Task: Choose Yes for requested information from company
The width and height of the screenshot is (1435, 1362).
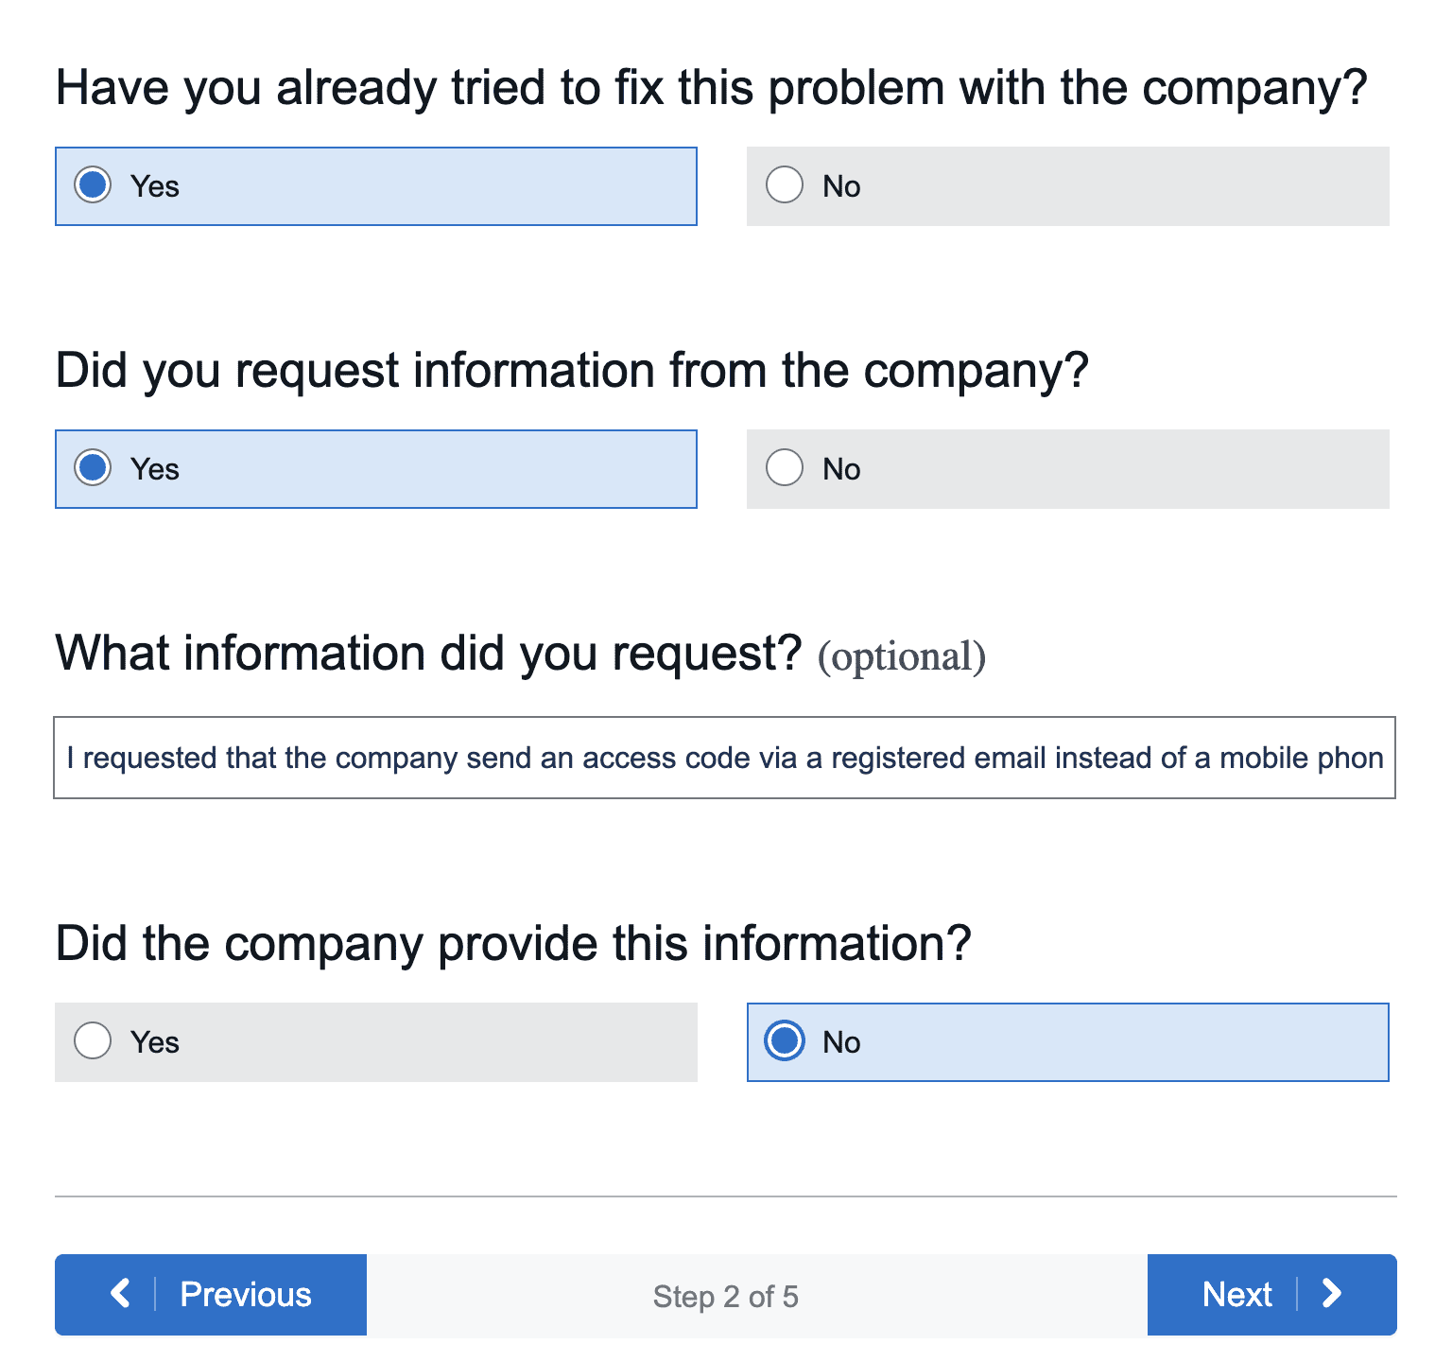Action: (x=93, y=468)
